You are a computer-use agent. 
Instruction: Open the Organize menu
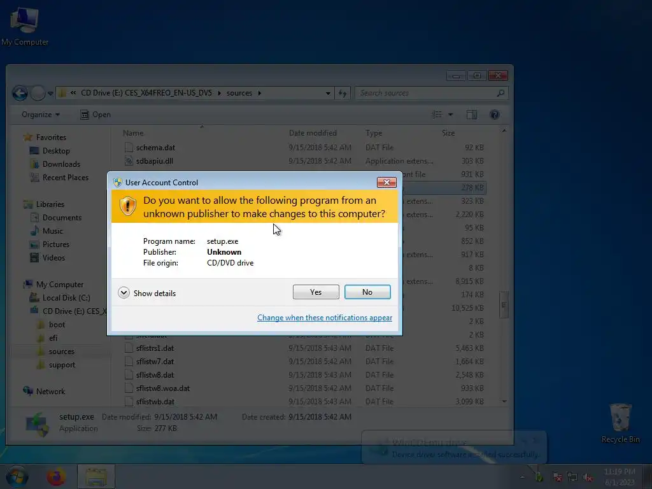pos(41,115)
